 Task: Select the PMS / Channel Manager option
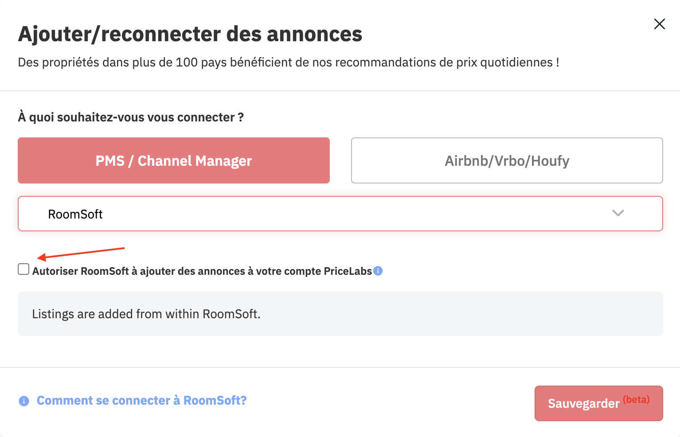pos(174,160)
